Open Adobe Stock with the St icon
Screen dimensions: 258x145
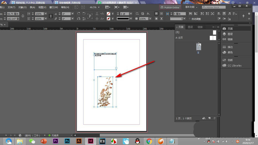83,7
